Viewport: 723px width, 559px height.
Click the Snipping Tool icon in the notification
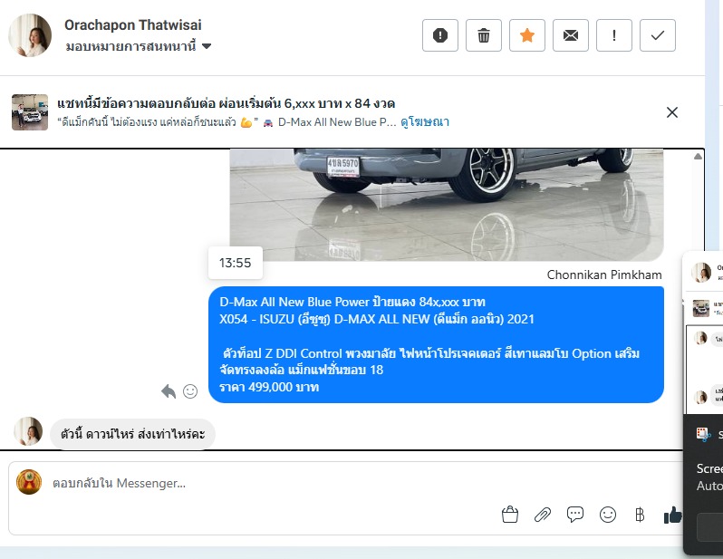coord(703,435)
